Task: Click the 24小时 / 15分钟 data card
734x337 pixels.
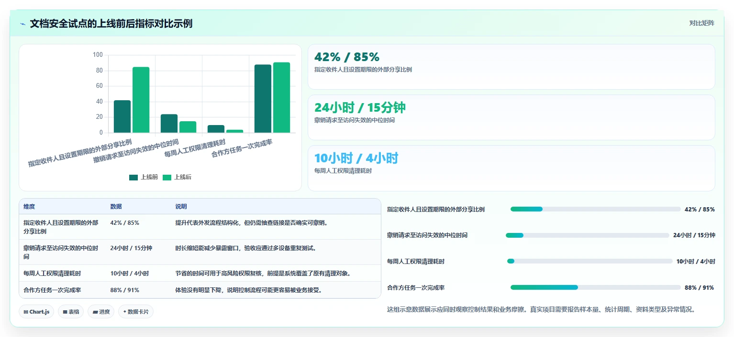Action: [x=511, y=117]
